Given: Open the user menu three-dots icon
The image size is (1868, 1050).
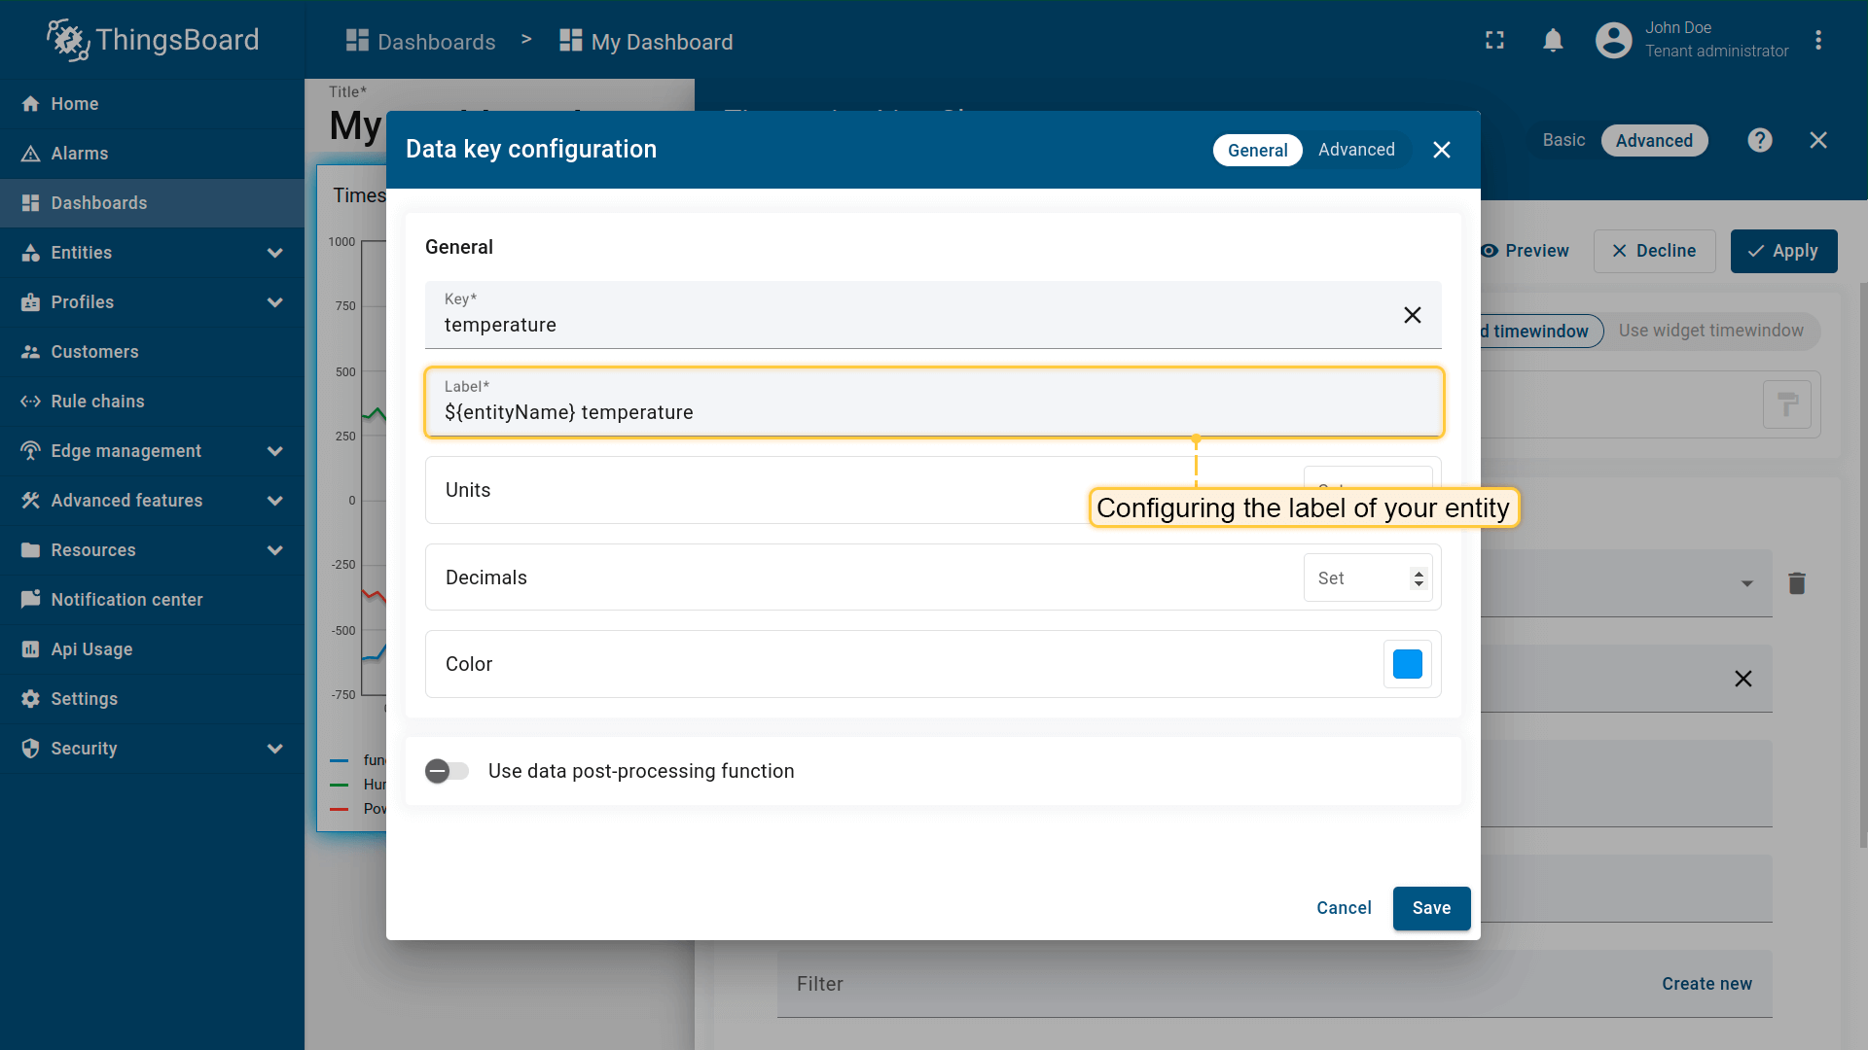Looking at the screenshot, I should [1817, 40].
